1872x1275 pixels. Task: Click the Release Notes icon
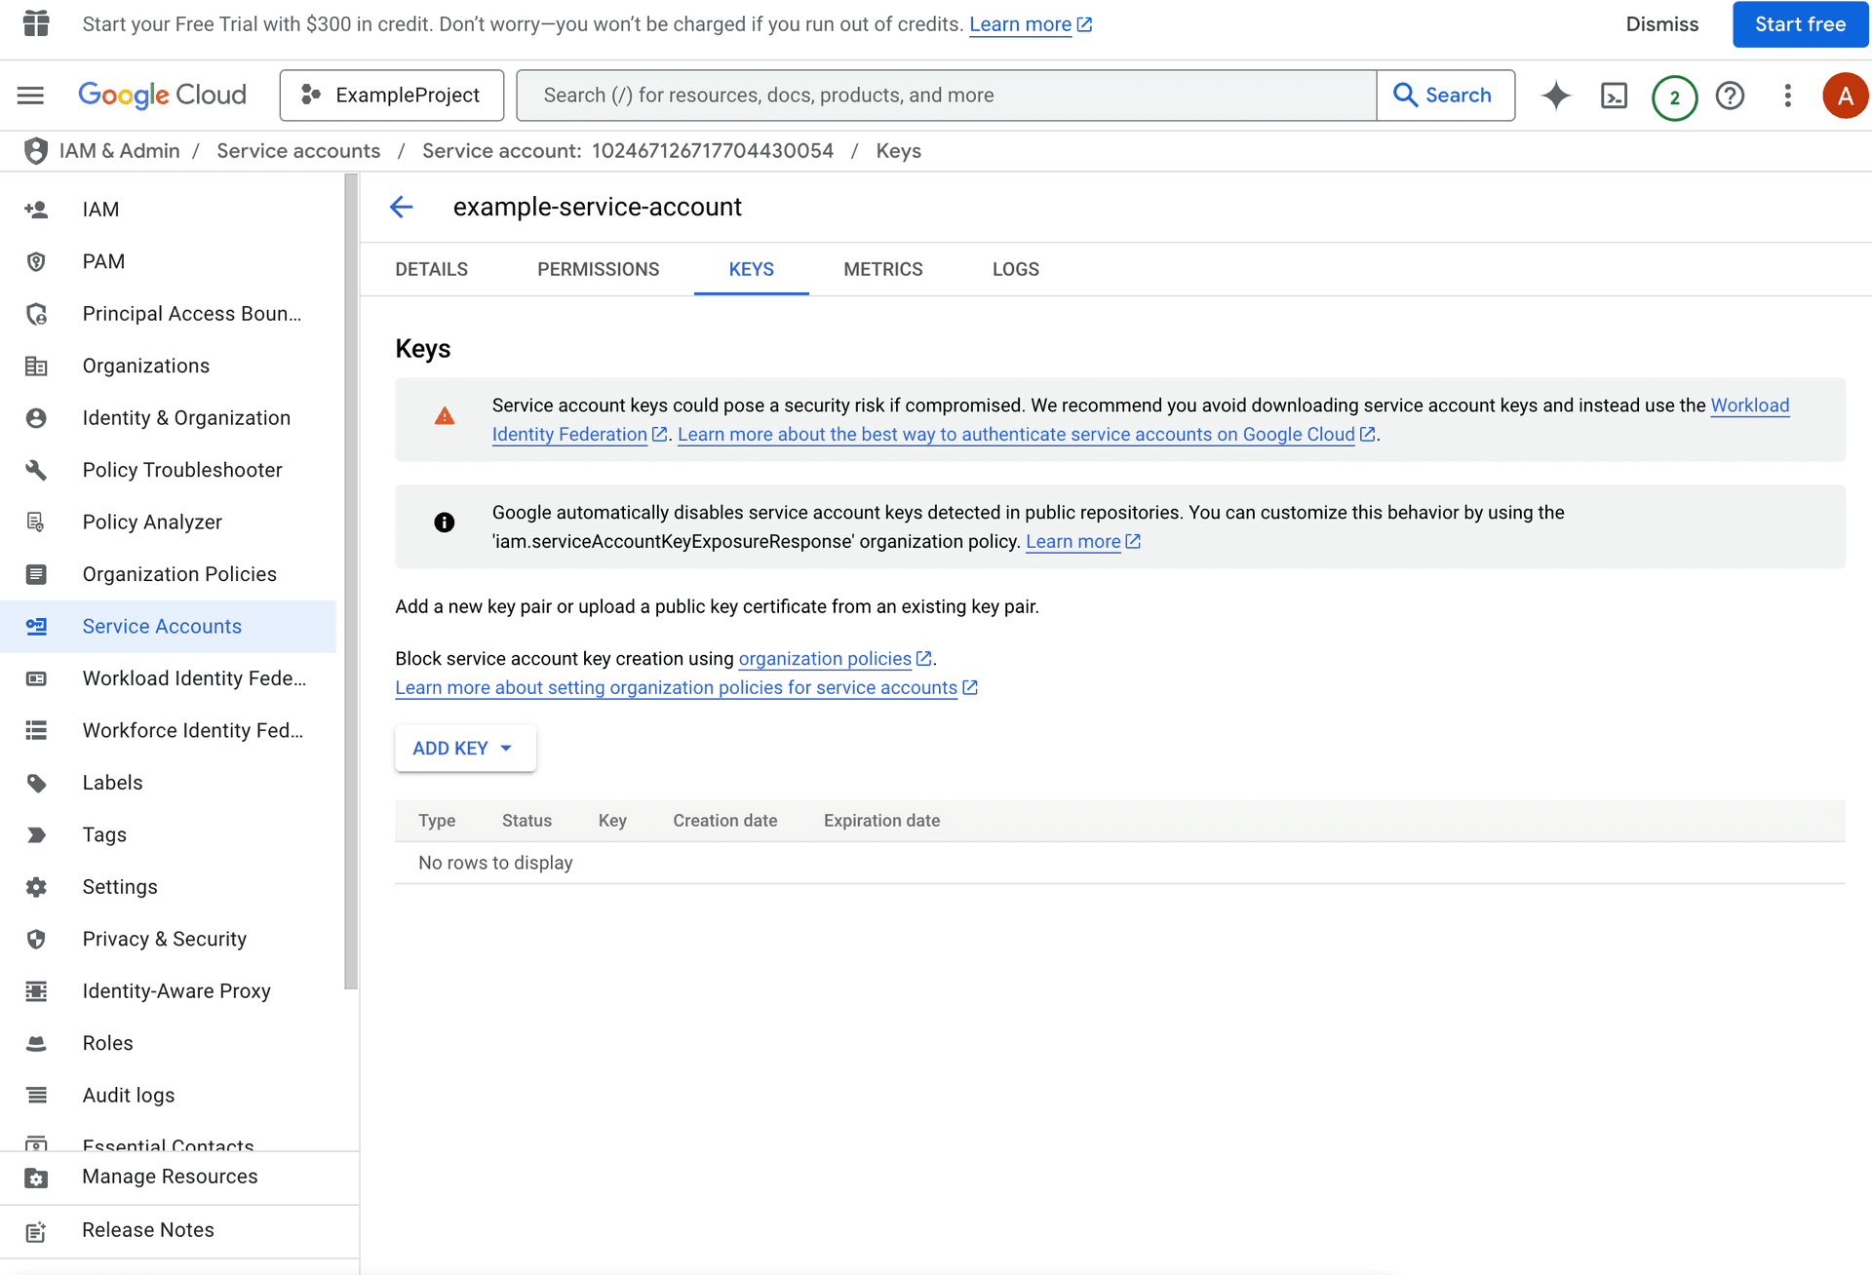[x=36, y=1231]
